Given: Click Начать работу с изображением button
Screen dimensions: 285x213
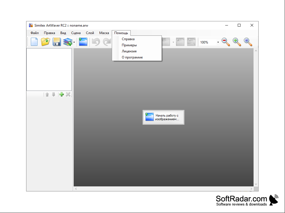Looking at the screenshot, I should point(163,117).
